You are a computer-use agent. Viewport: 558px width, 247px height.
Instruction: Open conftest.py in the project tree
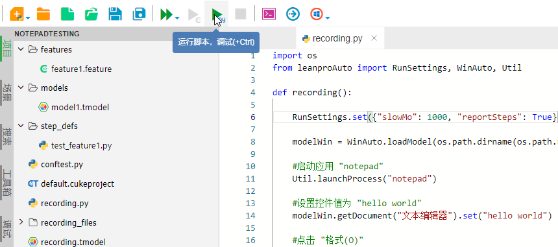(62, 165)
